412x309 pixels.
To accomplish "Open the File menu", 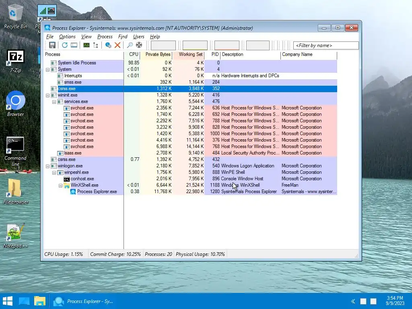I will click(x=49, y=37).
